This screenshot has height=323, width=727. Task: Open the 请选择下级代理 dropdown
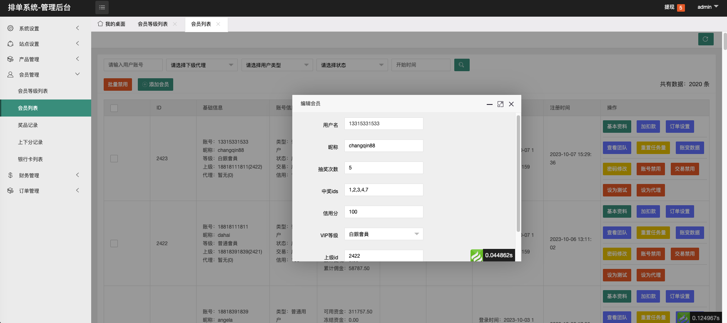pos(202,65)
